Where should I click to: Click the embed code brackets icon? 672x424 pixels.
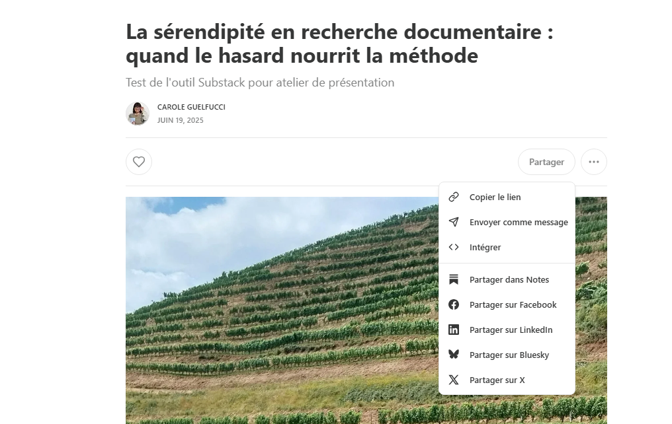(x=454, y=247)
